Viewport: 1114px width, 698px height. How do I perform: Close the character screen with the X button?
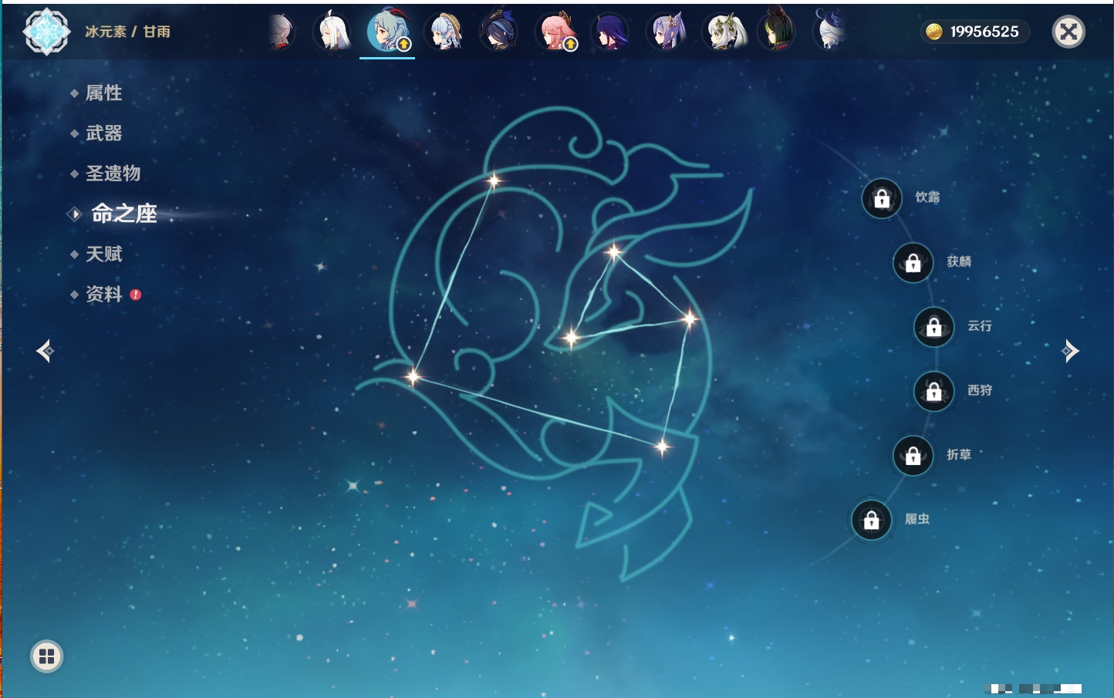click(x=1069, y=32)
